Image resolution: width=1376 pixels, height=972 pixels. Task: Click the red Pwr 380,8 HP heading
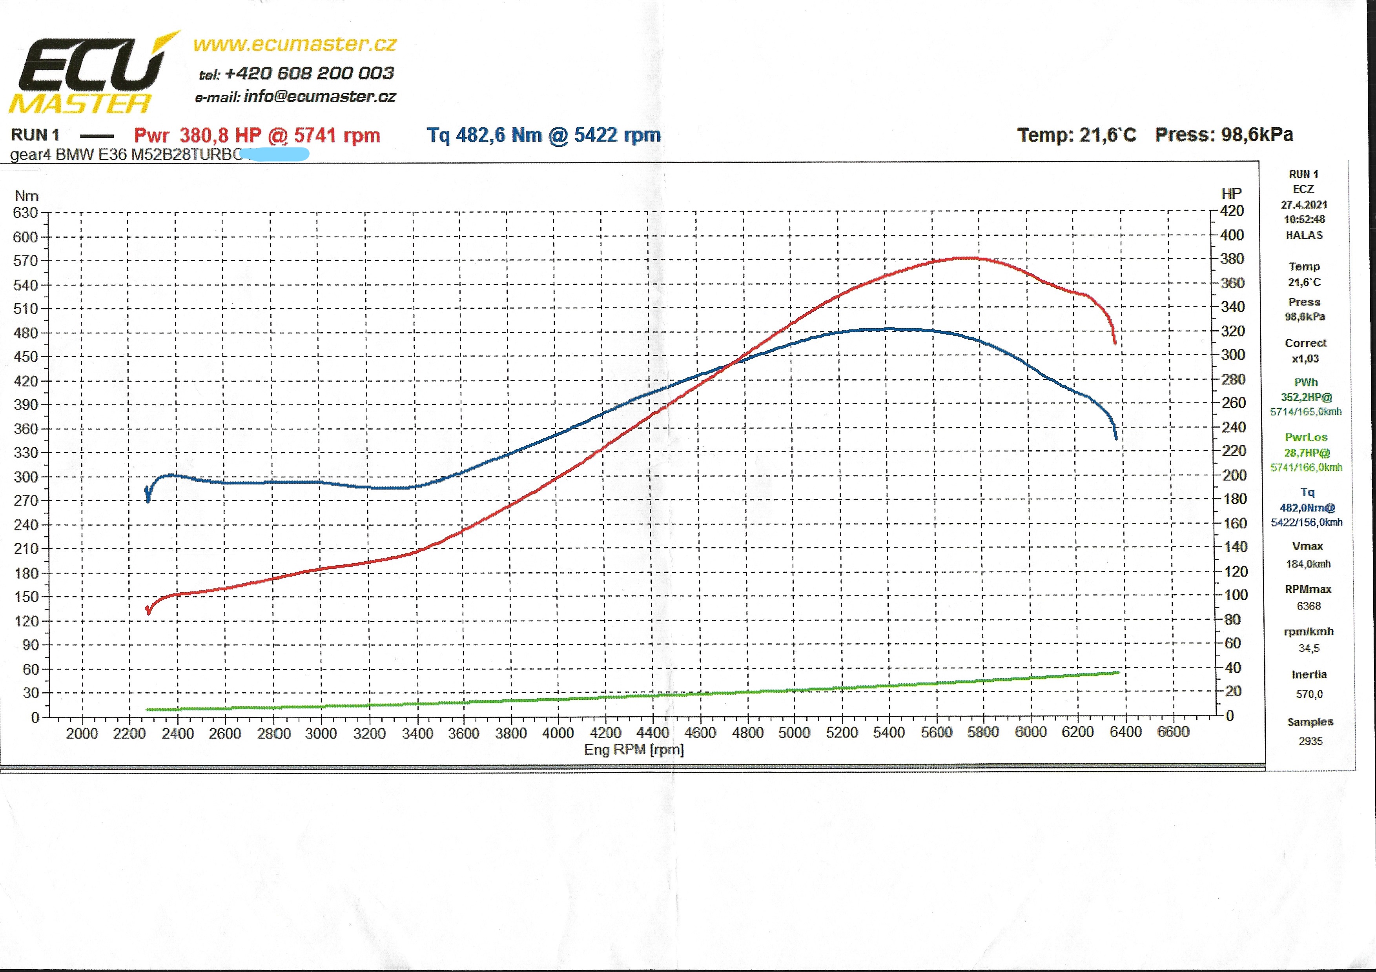[x=257, y=135]
